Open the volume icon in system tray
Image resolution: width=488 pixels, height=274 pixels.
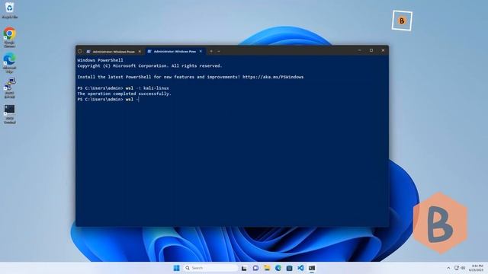coord(463,268)
